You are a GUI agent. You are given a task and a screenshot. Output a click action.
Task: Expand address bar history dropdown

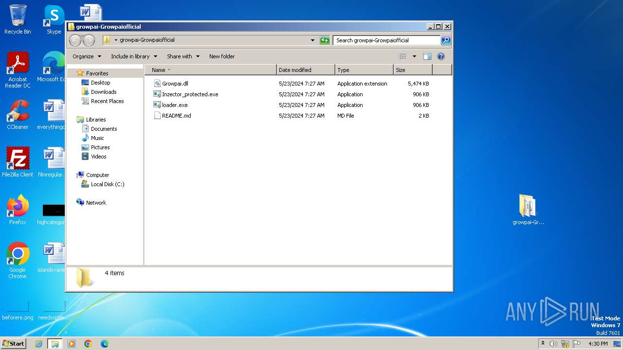point(312,40)
